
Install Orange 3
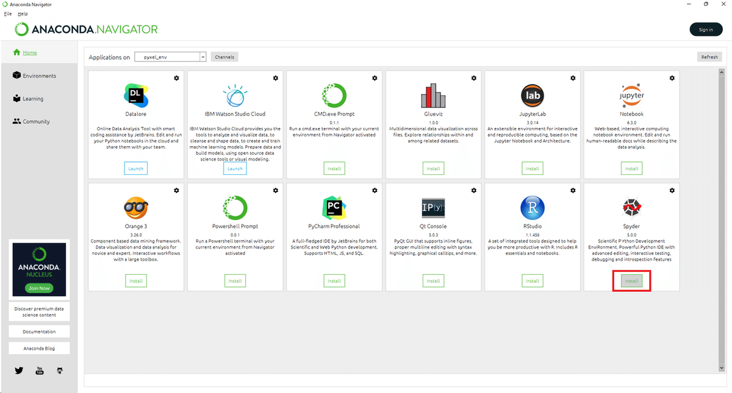pos(136,281)
